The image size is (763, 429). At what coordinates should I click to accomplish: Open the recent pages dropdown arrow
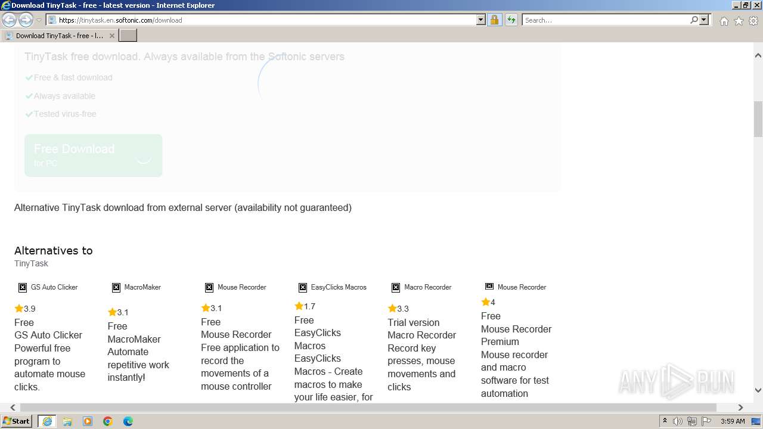[39, 20]
